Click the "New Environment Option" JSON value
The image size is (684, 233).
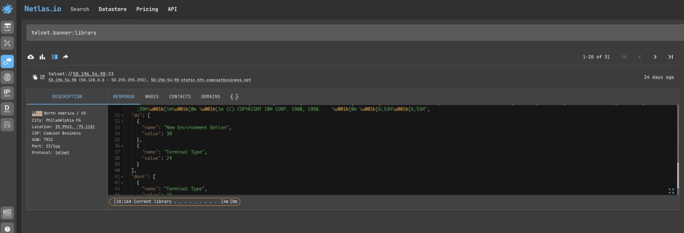tap(197, 127)
